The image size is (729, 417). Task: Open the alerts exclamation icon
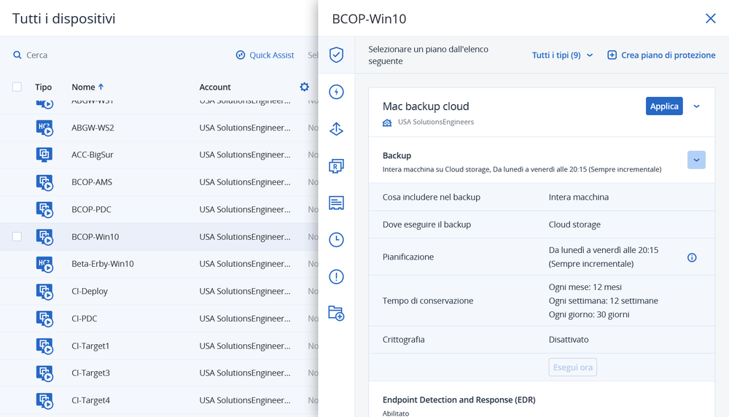pyautogui.click(x=336, y=277)
